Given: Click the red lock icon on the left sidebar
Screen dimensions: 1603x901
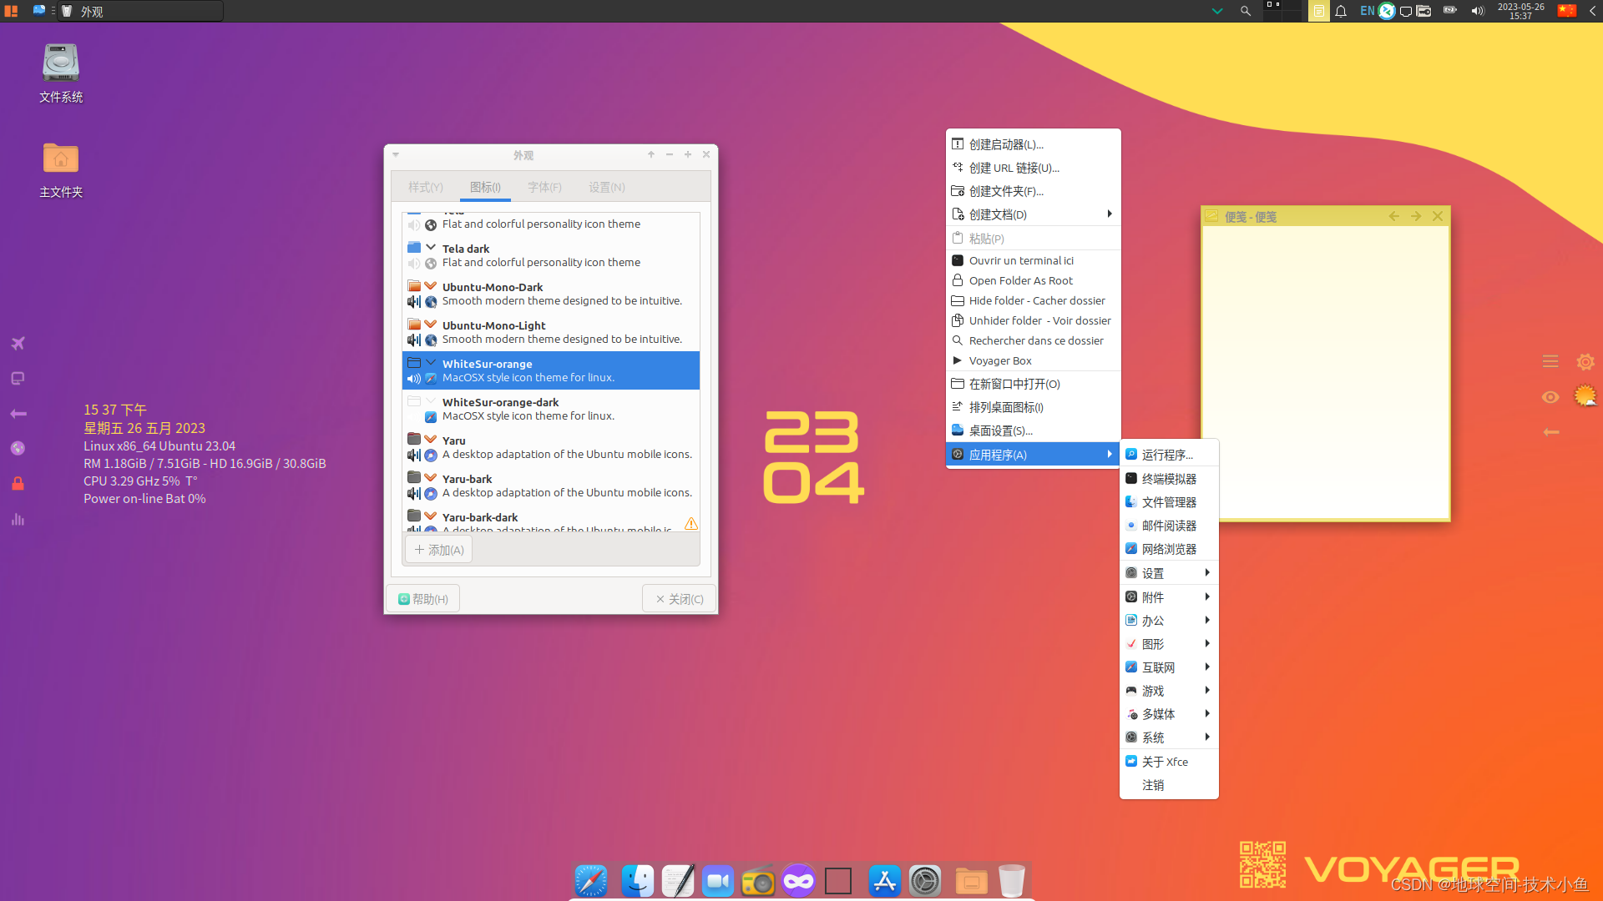Looking at the screenshot, I should (x=18, y=483).
